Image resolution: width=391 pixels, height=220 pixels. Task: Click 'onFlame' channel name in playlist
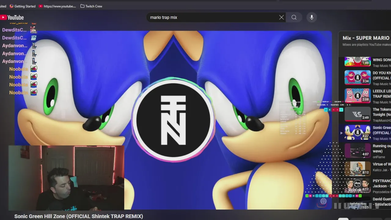coord(379,157)
